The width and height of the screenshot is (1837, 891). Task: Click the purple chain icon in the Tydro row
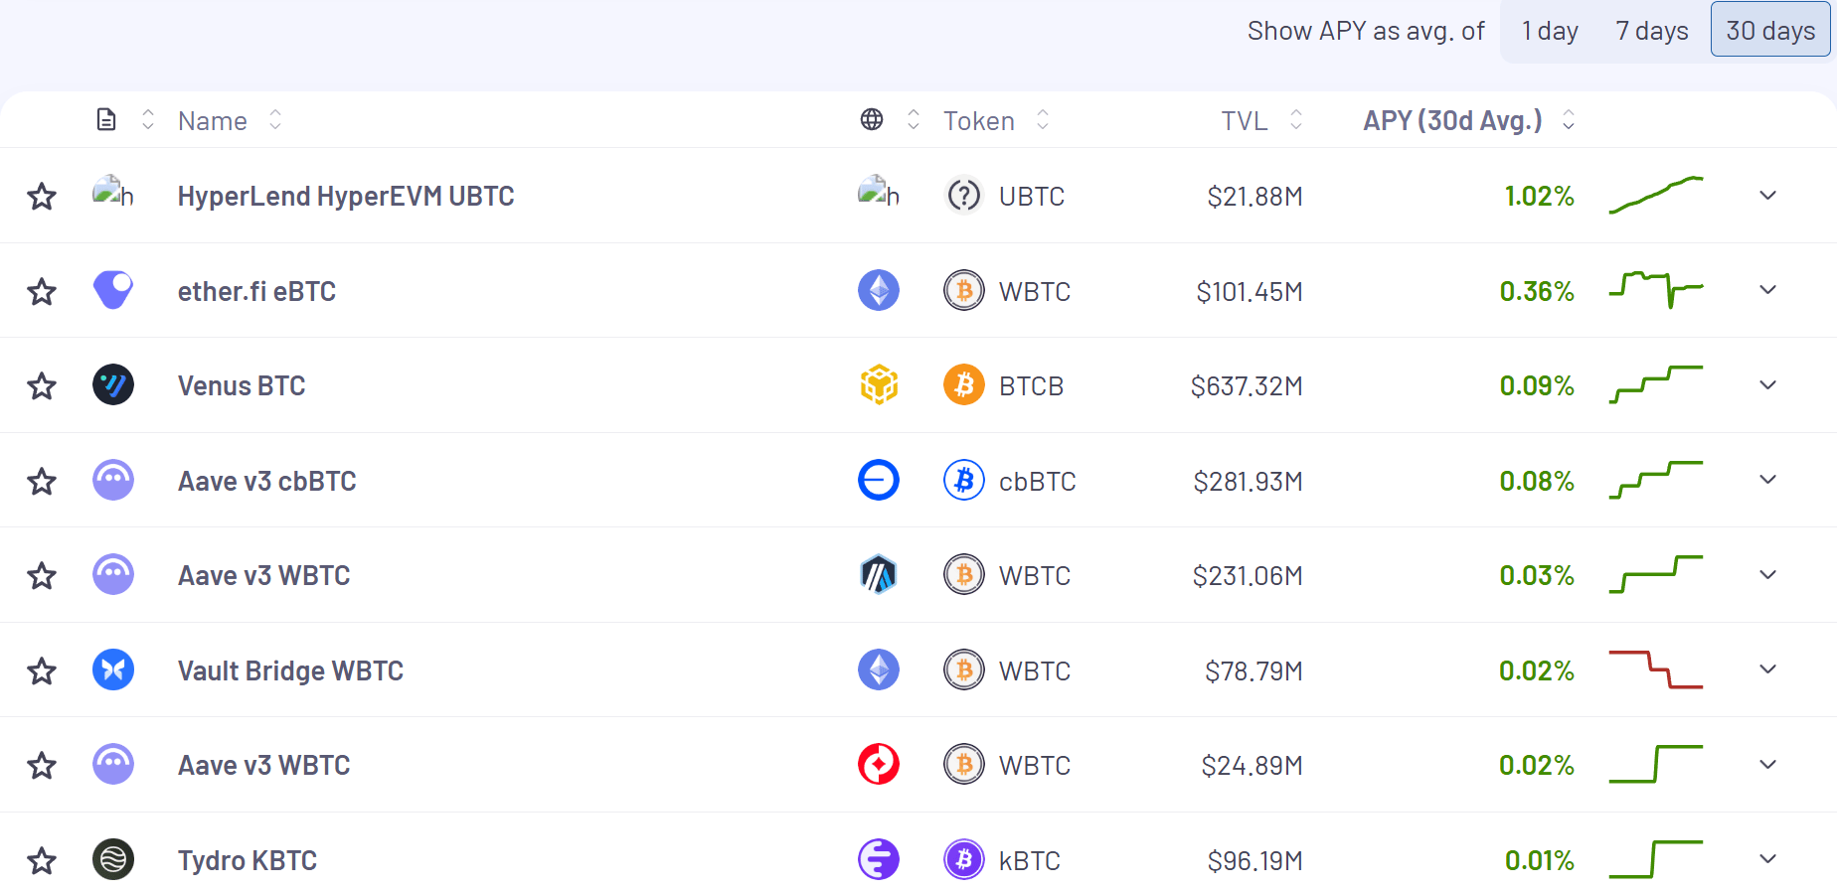879,859
